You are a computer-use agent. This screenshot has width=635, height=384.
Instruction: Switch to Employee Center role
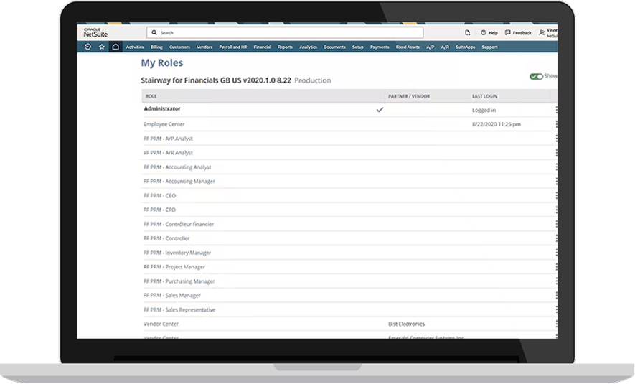[x=164, y=124]
